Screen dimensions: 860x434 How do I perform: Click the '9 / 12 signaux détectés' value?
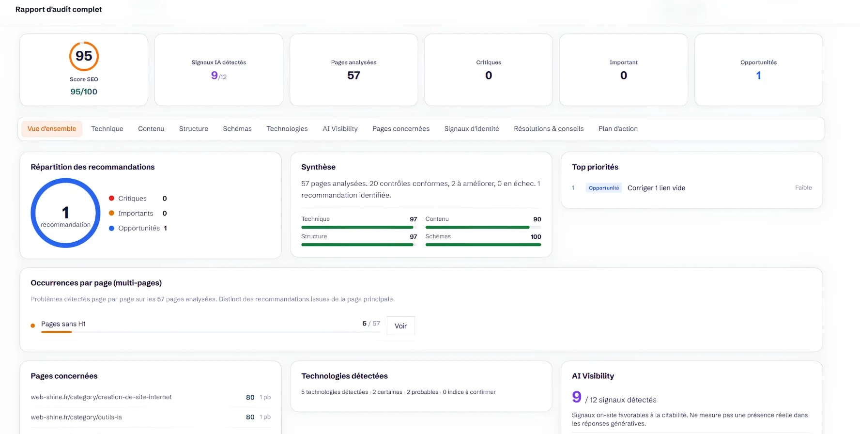614,398
